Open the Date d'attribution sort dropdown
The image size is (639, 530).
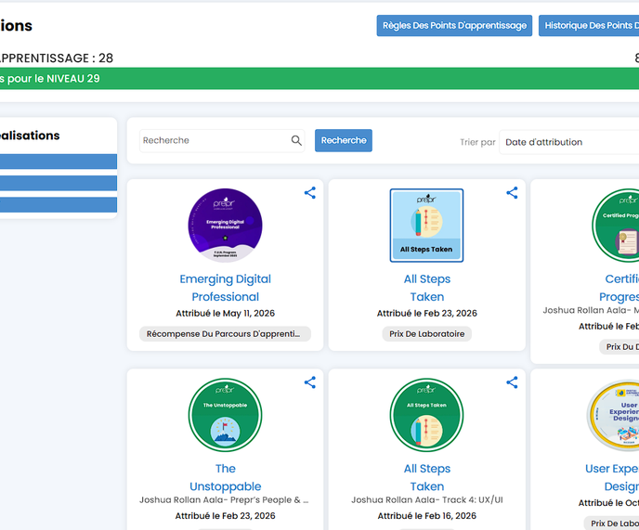(569, 142)
